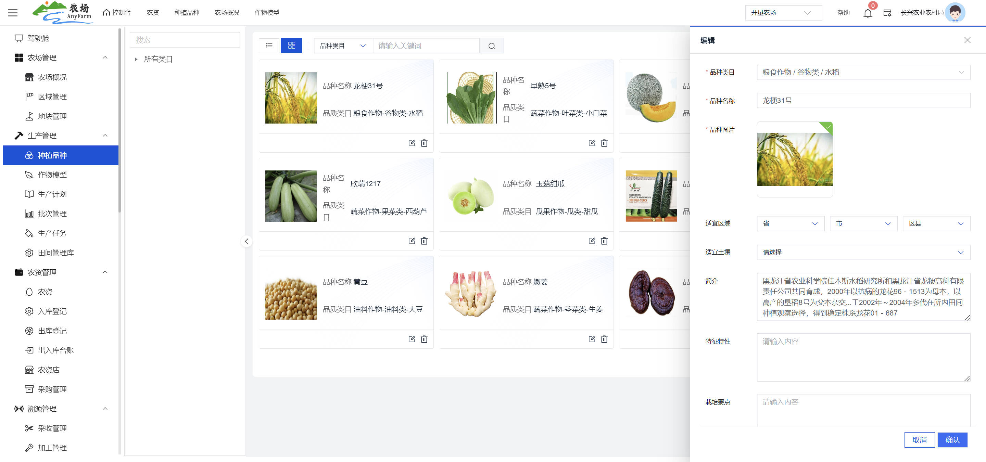Click the 特征特性 text area

[863, 357]
